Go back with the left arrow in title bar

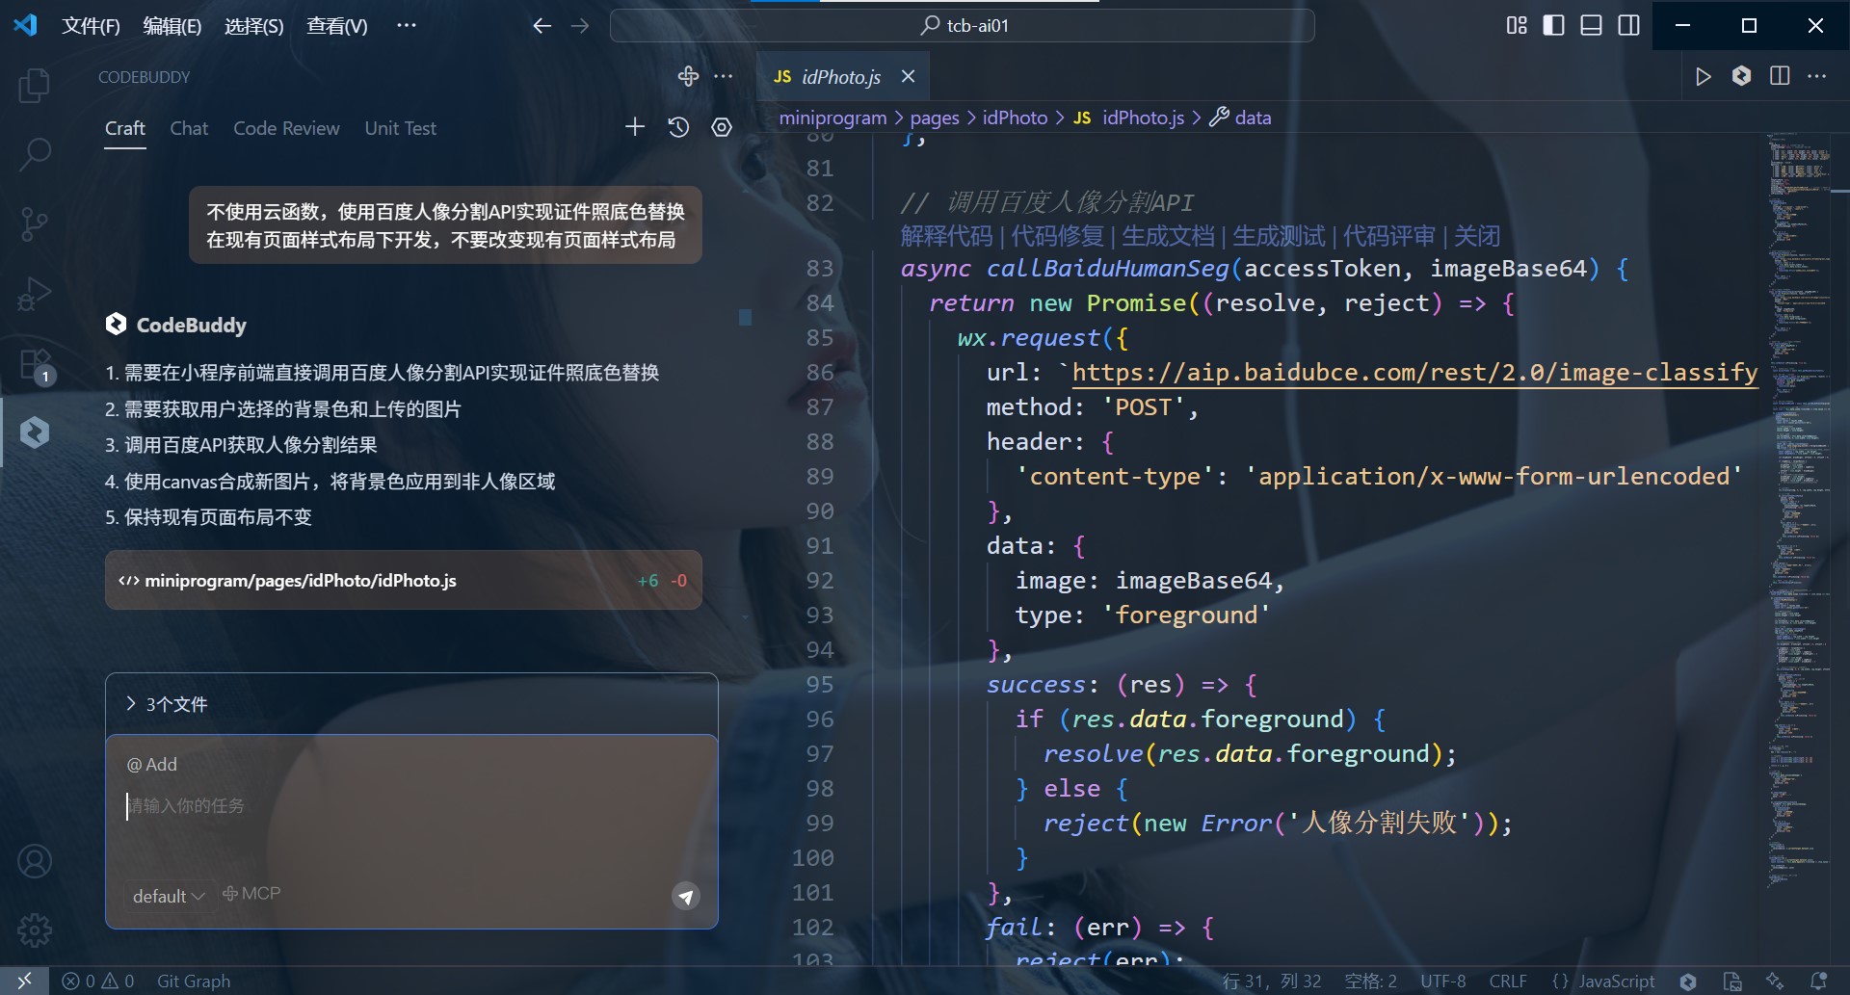[542, 26]
